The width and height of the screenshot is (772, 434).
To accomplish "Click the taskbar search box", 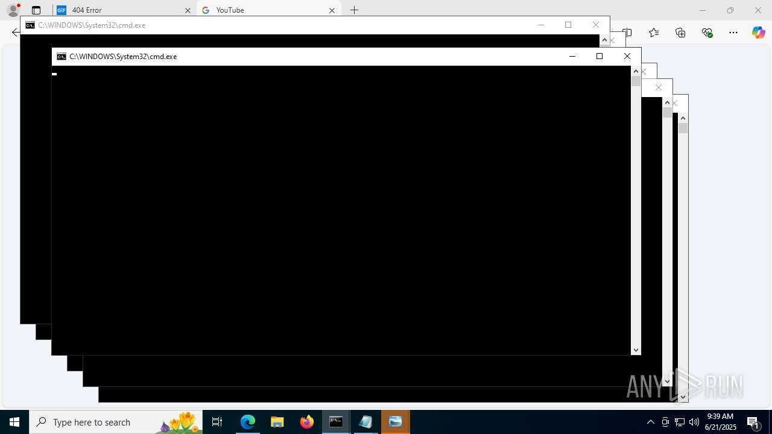I will [x=116, y=422].
